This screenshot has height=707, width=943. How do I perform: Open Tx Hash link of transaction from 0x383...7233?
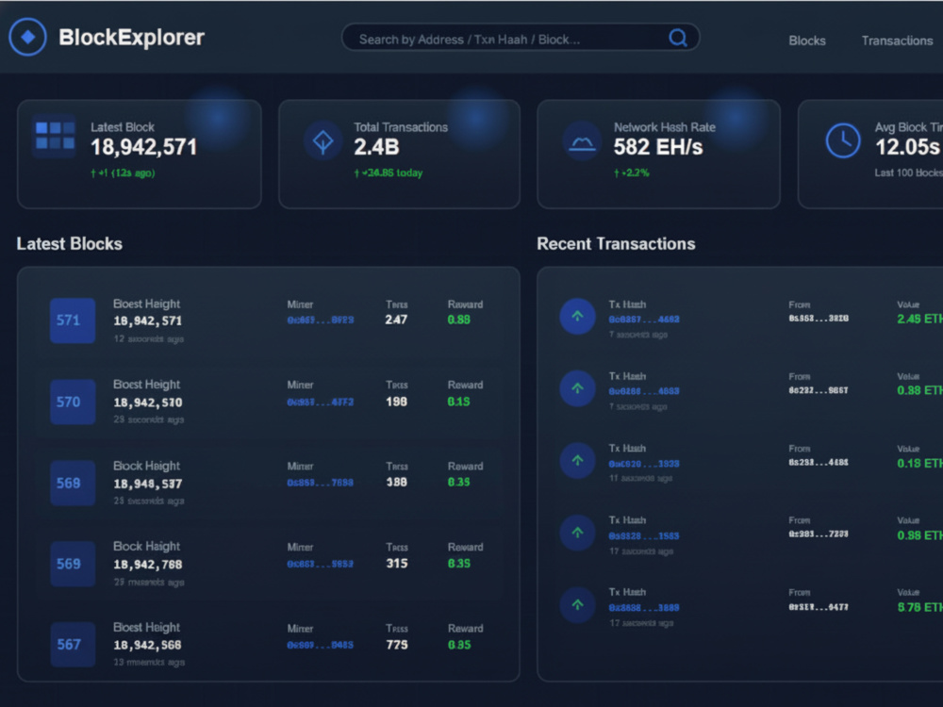click(644, 535)
